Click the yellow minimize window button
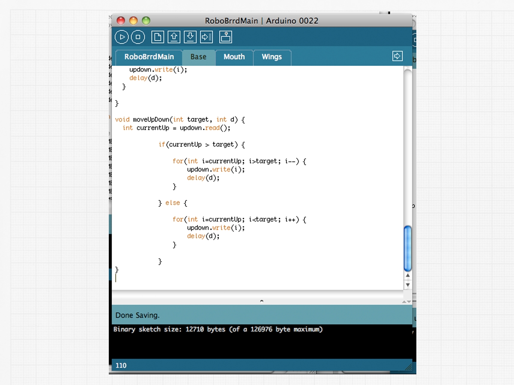The width and height of the screenshot is (514, 385). tap(134, 21)
